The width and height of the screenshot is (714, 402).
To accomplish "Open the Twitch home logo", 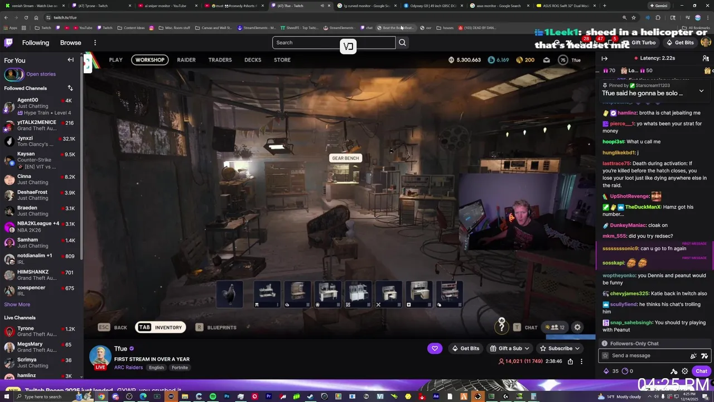I will pyautogui.click(x=8, y=42).
